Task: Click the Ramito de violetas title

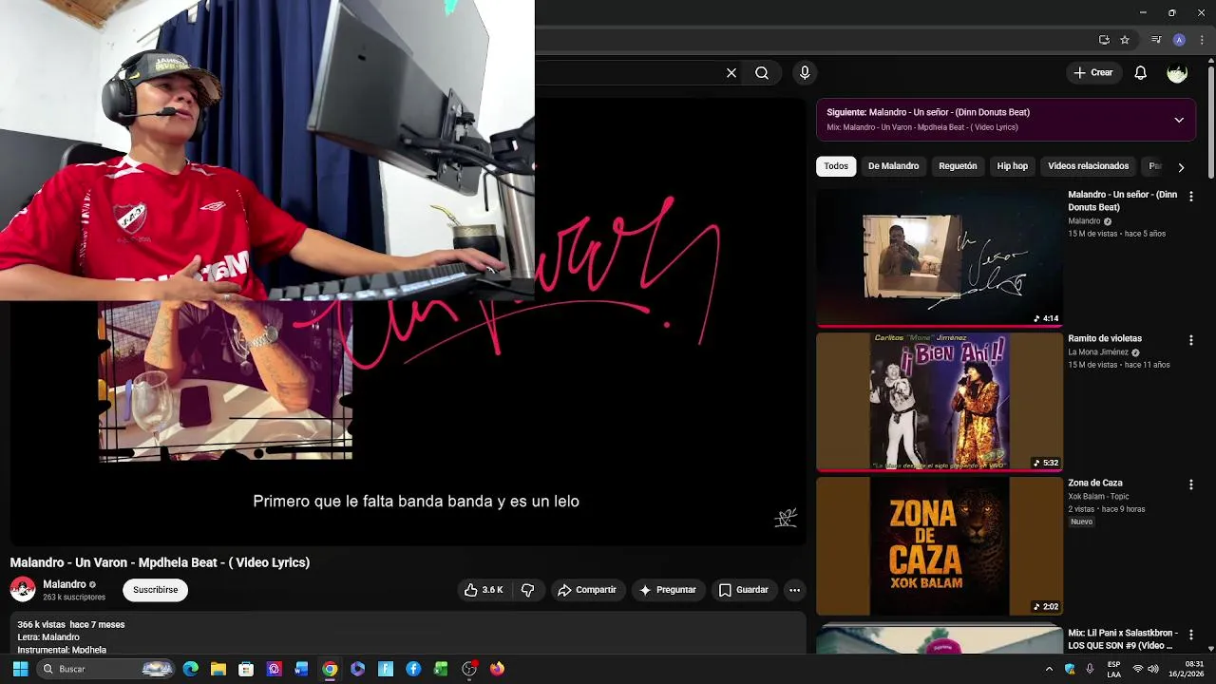Action: coord(1105,338)
